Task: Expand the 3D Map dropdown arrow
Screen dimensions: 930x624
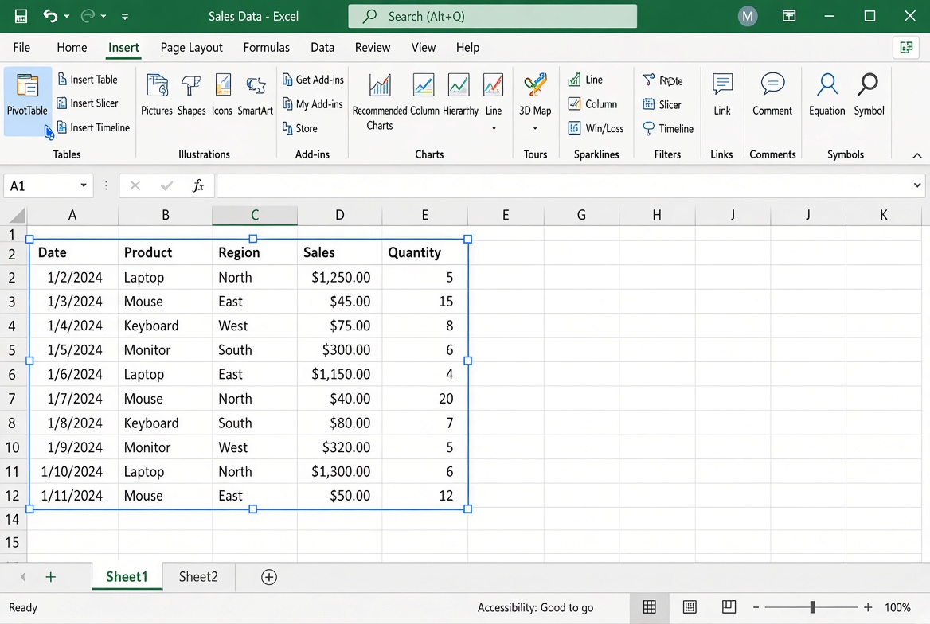Action: tap(535, 128)
